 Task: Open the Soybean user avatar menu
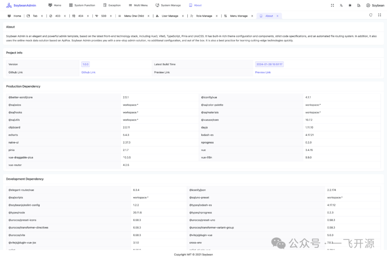(375, 5)
